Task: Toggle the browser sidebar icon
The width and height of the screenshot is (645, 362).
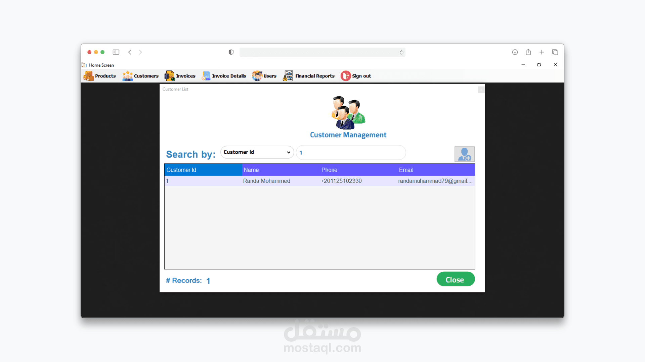Action: pyautogui.click(x=116, y=52)
